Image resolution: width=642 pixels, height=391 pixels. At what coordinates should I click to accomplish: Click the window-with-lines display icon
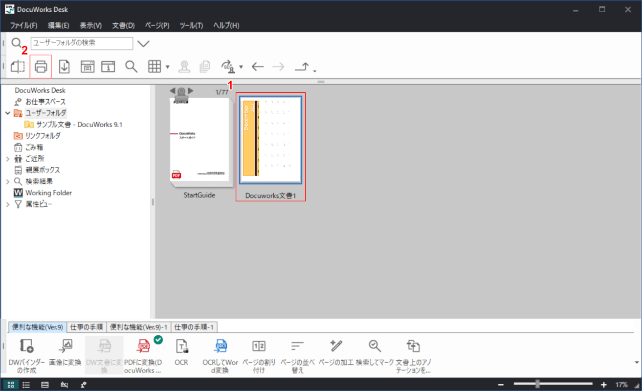(88, 66)
